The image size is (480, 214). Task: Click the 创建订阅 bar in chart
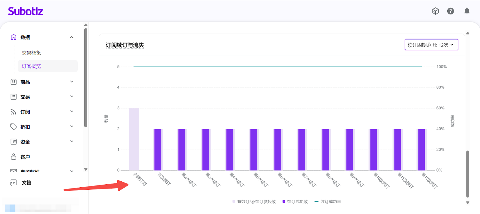[x=134, y=139]
